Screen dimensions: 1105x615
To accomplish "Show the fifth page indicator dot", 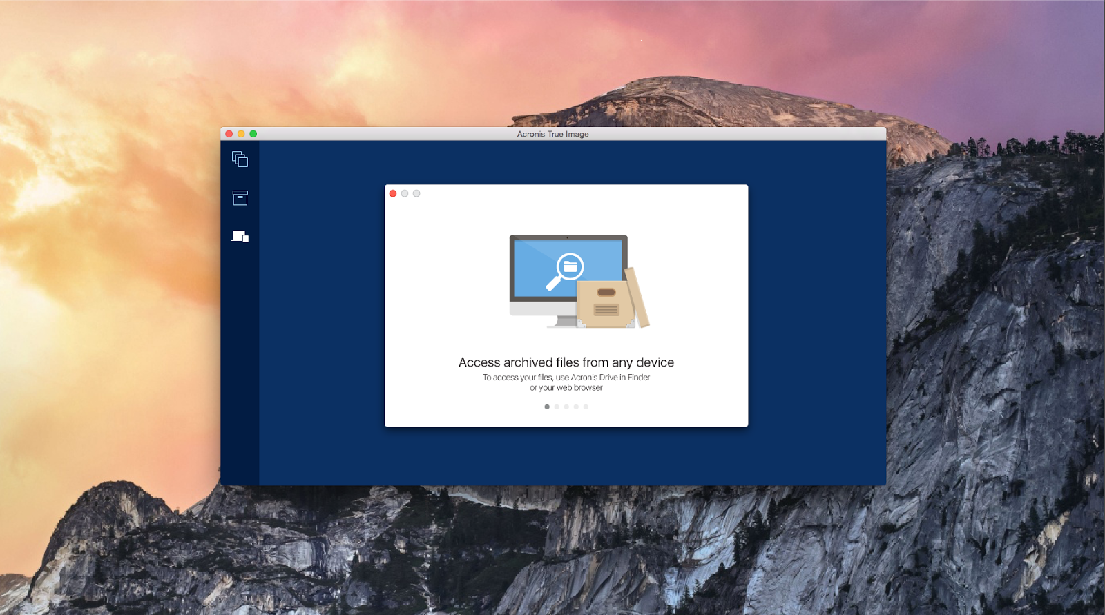I will pos(586,407).
